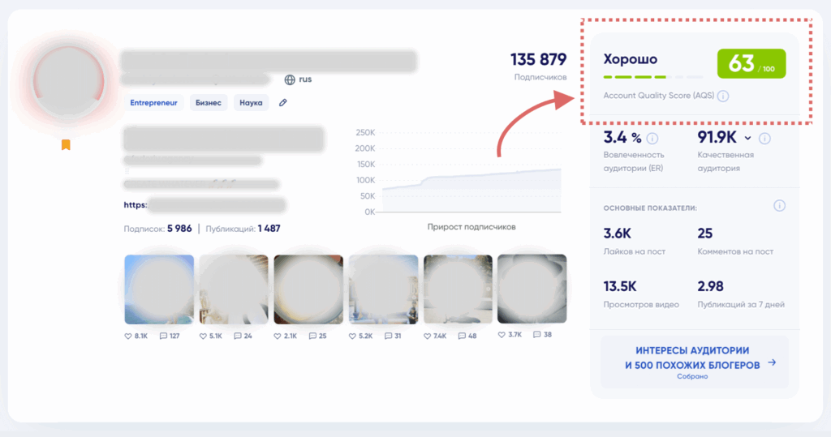The width and height of the screenshot is (831, 437).
Task: Click info icon beside 3.4 % engagement rate
Action: coord(652,138)
